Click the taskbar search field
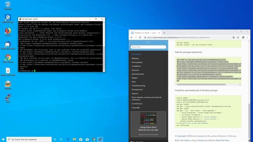Image resolution: width=253 pixels, height=142 pixels. (x=29, y=139)
